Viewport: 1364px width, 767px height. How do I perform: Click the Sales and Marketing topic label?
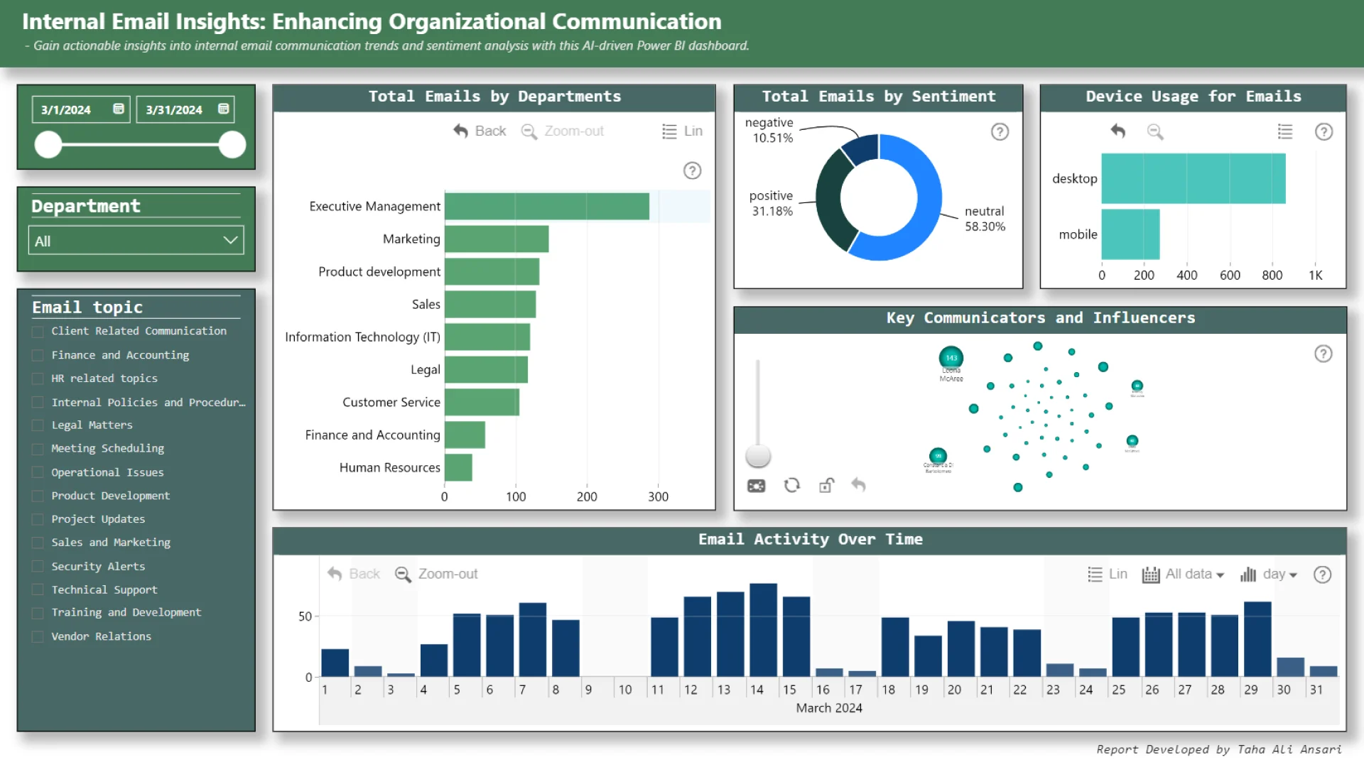coord(111,543)
